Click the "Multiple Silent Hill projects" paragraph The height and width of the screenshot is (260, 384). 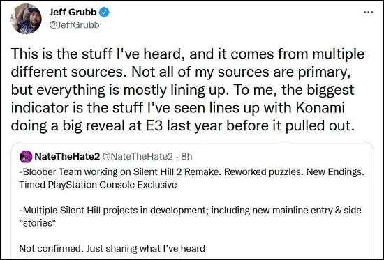(x=190, y=217)
